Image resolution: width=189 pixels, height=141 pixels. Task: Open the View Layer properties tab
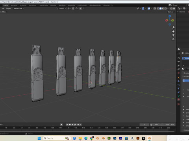click(179, 65)
